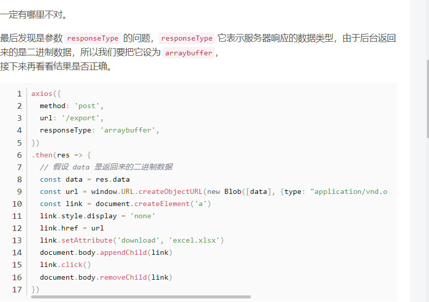Viewport: 429px width, 302px height.
Task: Click the 'none' string on line 11
Action: (142, 216)
